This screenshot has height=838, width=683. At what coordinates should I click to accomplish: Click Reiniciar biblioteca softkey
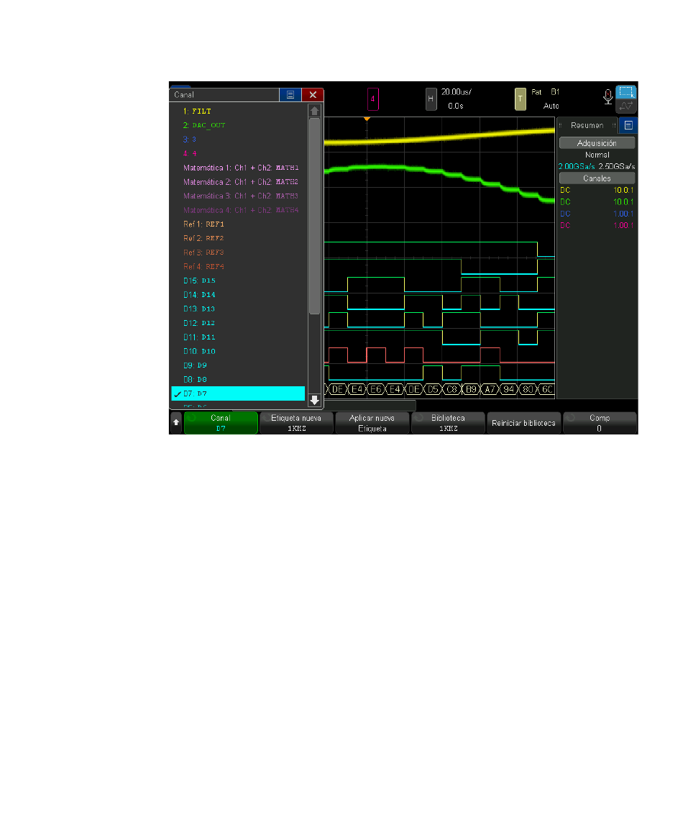click(524, 423)
